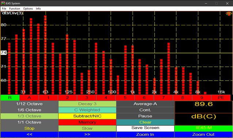233x138 pixels.
Task: Click the IE45 System app icon in title bar
Action: 3,3
